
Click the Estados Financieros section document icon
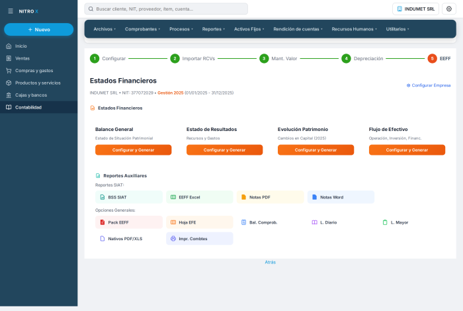(93, 108)
